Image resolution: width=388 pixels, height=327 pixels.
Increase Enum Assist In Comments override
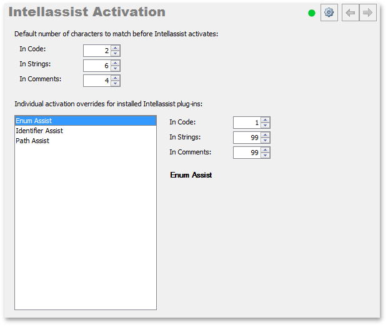266,150
